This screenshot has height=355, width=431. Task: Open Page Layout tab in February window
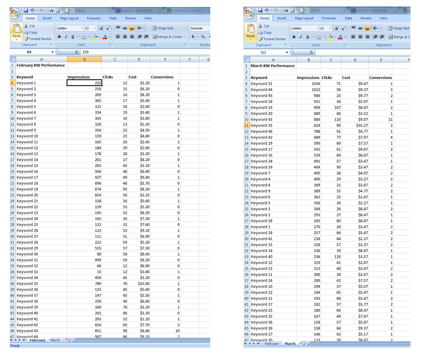point(69,18)
